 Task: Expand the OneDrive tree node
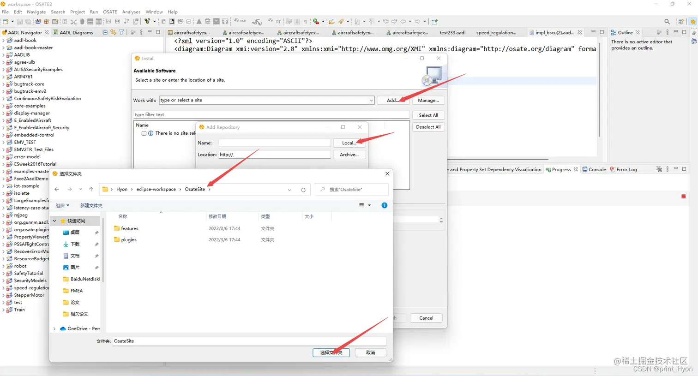point(54,328)
